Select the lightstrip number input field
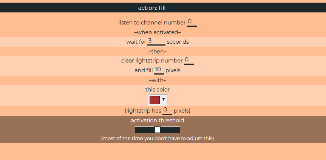 click(188, 60)
